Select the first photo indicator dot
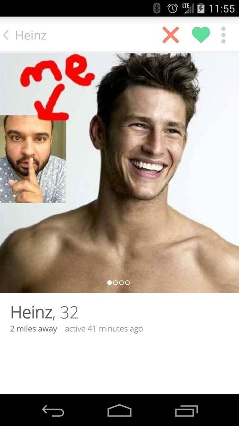The width and height of the screenshot is (239, 426). 110,283
